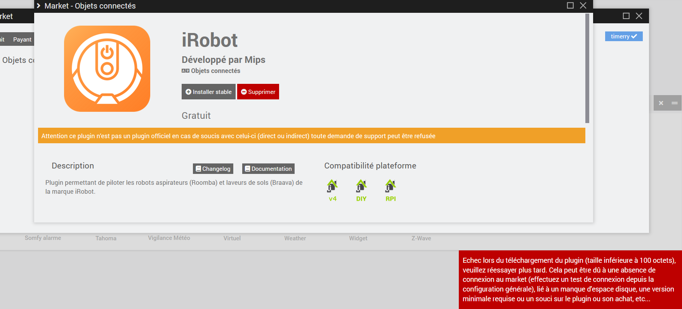Maximize the background Market window
The image size is (682, 309).
point(626,16)
